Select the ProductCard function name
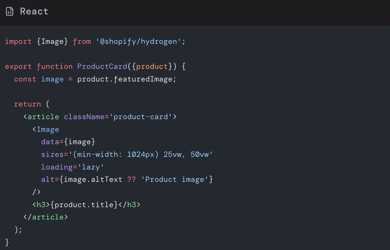 (x=102, y=66)
